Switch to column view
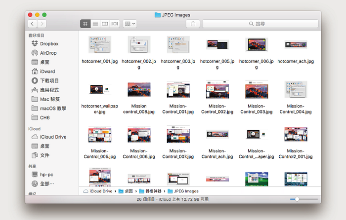 point(105,24)
